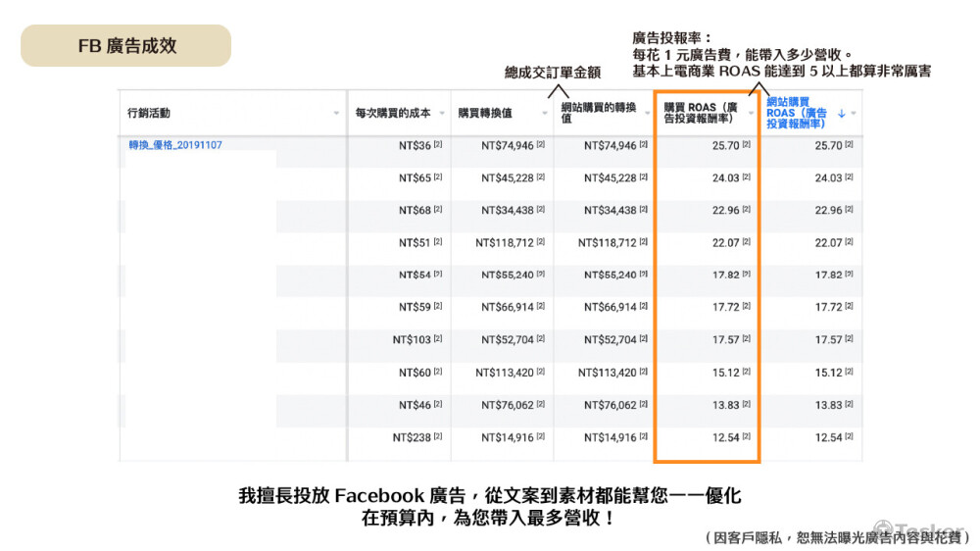The height and width of the screenshot is (551, 980).
Task: Click NT$14,916 in the 購買轉換值 column
Action: point(508,438)
